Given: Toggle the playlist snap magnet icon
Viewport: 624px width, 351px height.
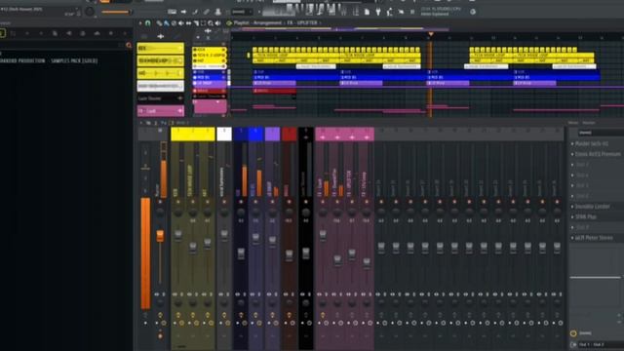Looking at the screenshot, I should pos(147,23).
